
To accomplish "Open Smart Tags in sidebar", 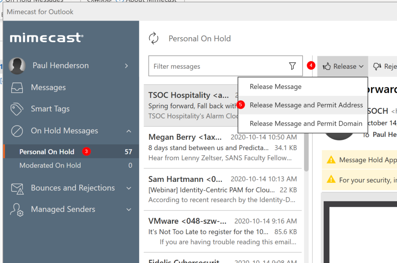I will pyautogui.click(x=50, y=109).
